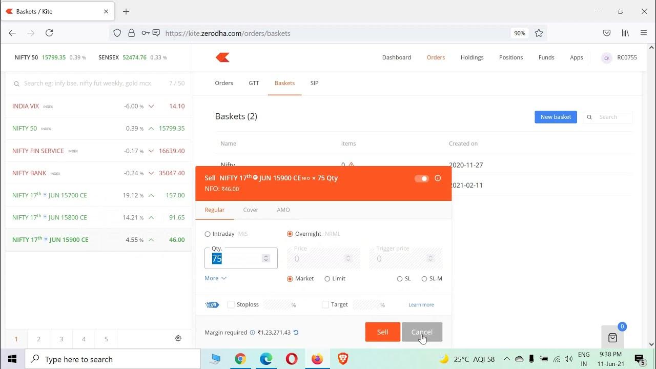Click the GTT tag icon

[212, 305]
